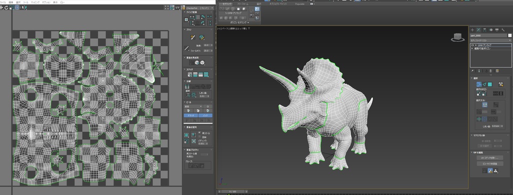Toggle select-by-element icon in 選択 rollout
Screen dimensions: 513x195
[x=500, y=84]
